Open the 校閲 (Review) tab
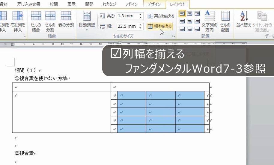Image resolution: width=274 pixels, height=165 pixels. coord(54,4)
